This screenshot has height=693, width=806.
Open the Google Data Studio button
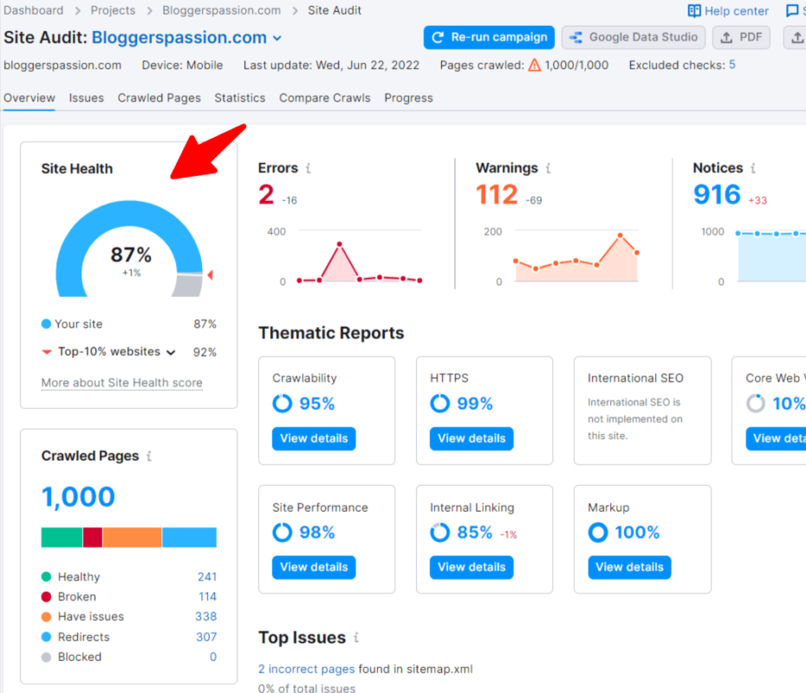pos(633,37)
